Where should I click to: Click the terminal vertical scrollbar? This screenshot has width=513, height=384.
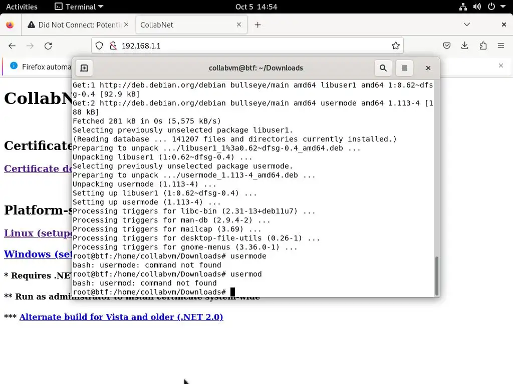pyautogui.click(x=436, y=276)
